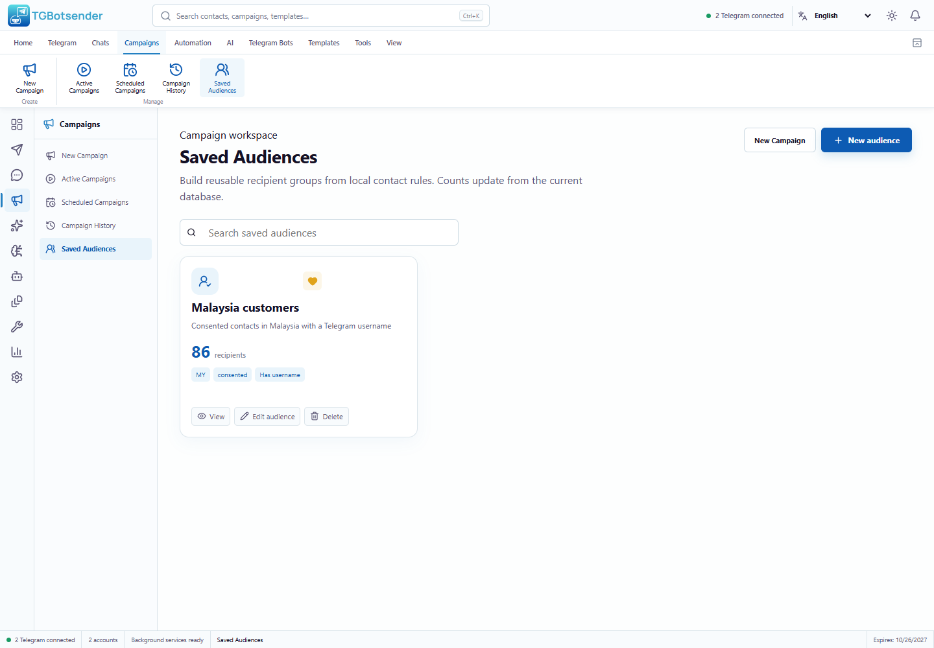Open the bar chart icon in the left rail
This screenshot has height=648, width=934.
(x=17, y=352)
